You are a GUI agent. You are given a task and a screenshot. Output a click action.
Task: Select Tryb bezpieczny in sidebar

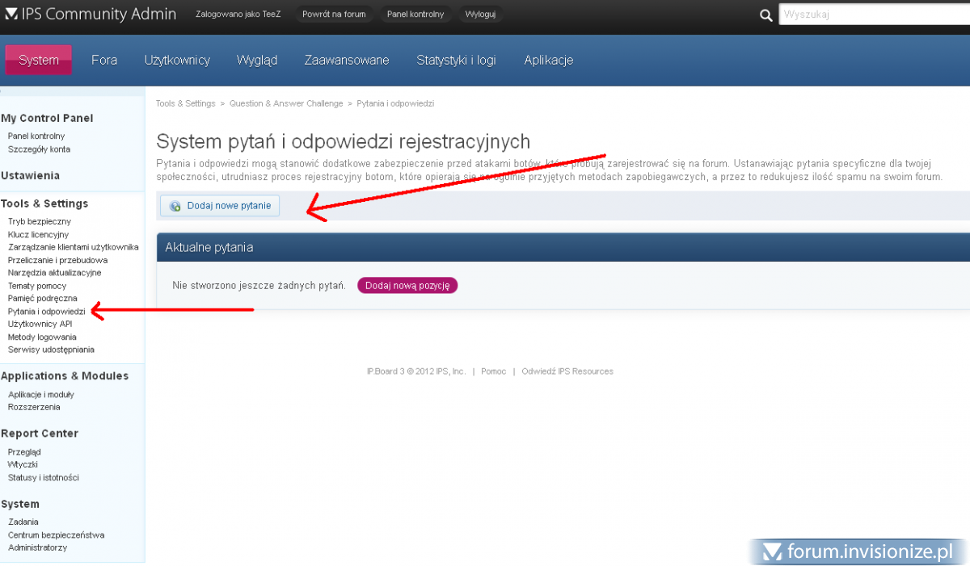tap(40, 221)
